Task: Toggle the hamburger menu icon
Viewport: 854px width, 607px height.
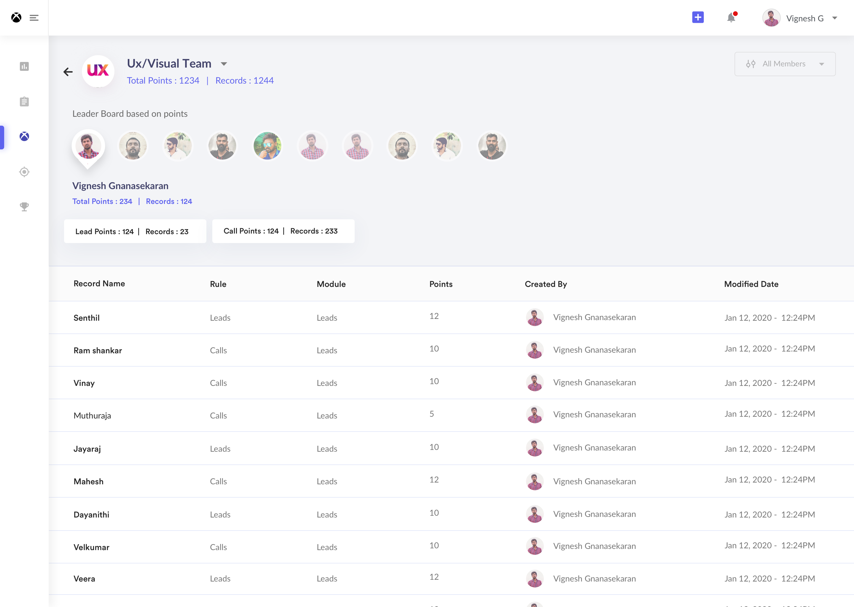Action: click(34, 17)
